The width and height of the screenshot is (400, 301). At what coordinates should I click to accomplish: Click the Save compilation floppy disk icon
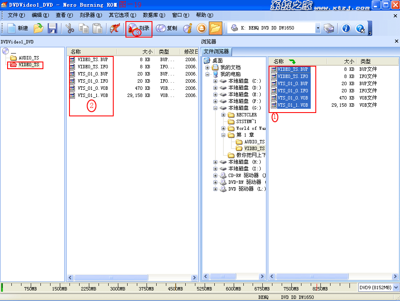pos(52,28)
